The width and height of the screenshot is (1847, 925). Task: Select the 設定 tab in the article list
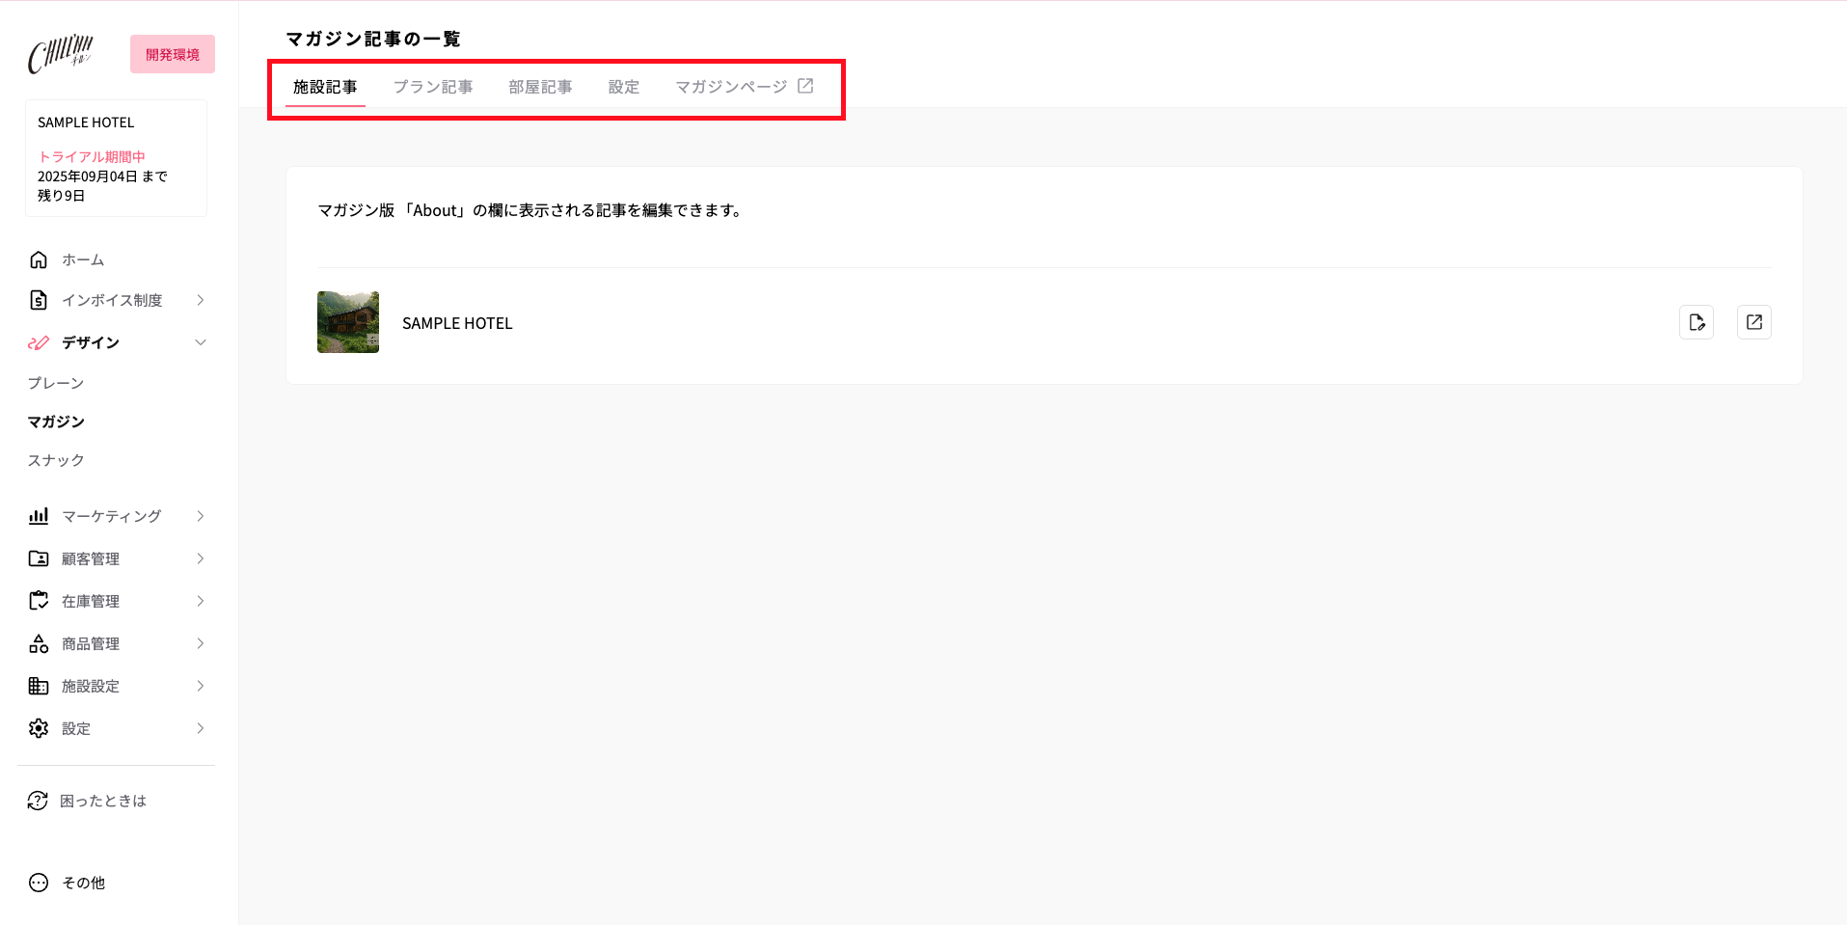[623, 86]
